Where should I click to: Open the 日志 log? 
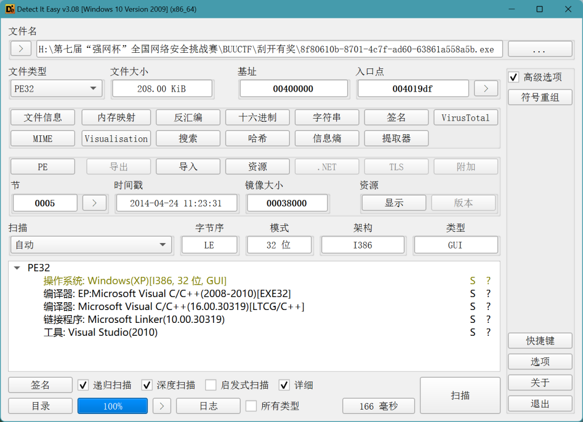[208, 406]
